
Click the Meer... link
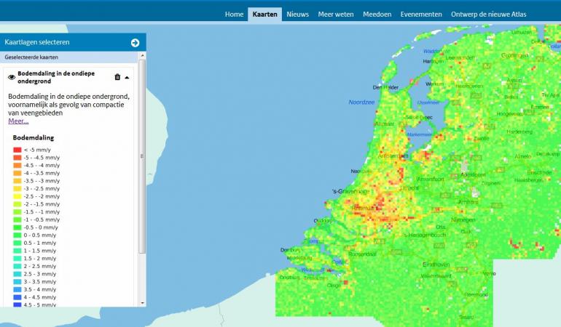click(18, 121)
